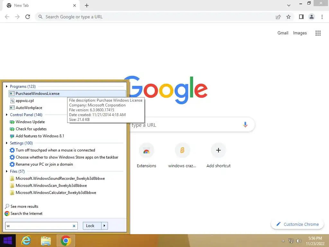This screenshot has width=329, height=247.
Task: Close the New Tab tab
Action: [x=75, y=5]
